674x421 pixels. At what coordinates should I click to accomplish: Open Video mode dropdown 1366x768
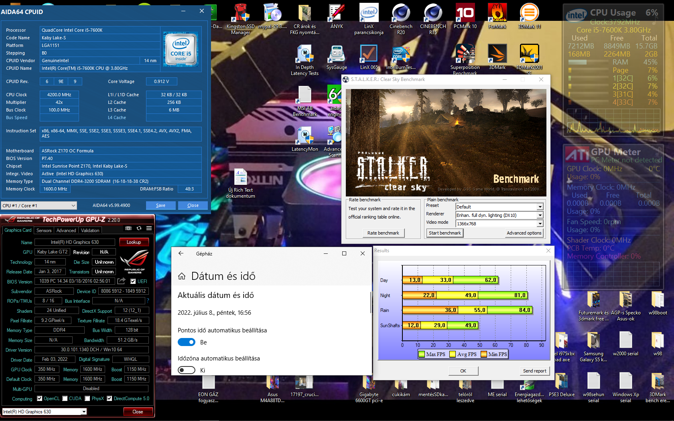point(499,224)
